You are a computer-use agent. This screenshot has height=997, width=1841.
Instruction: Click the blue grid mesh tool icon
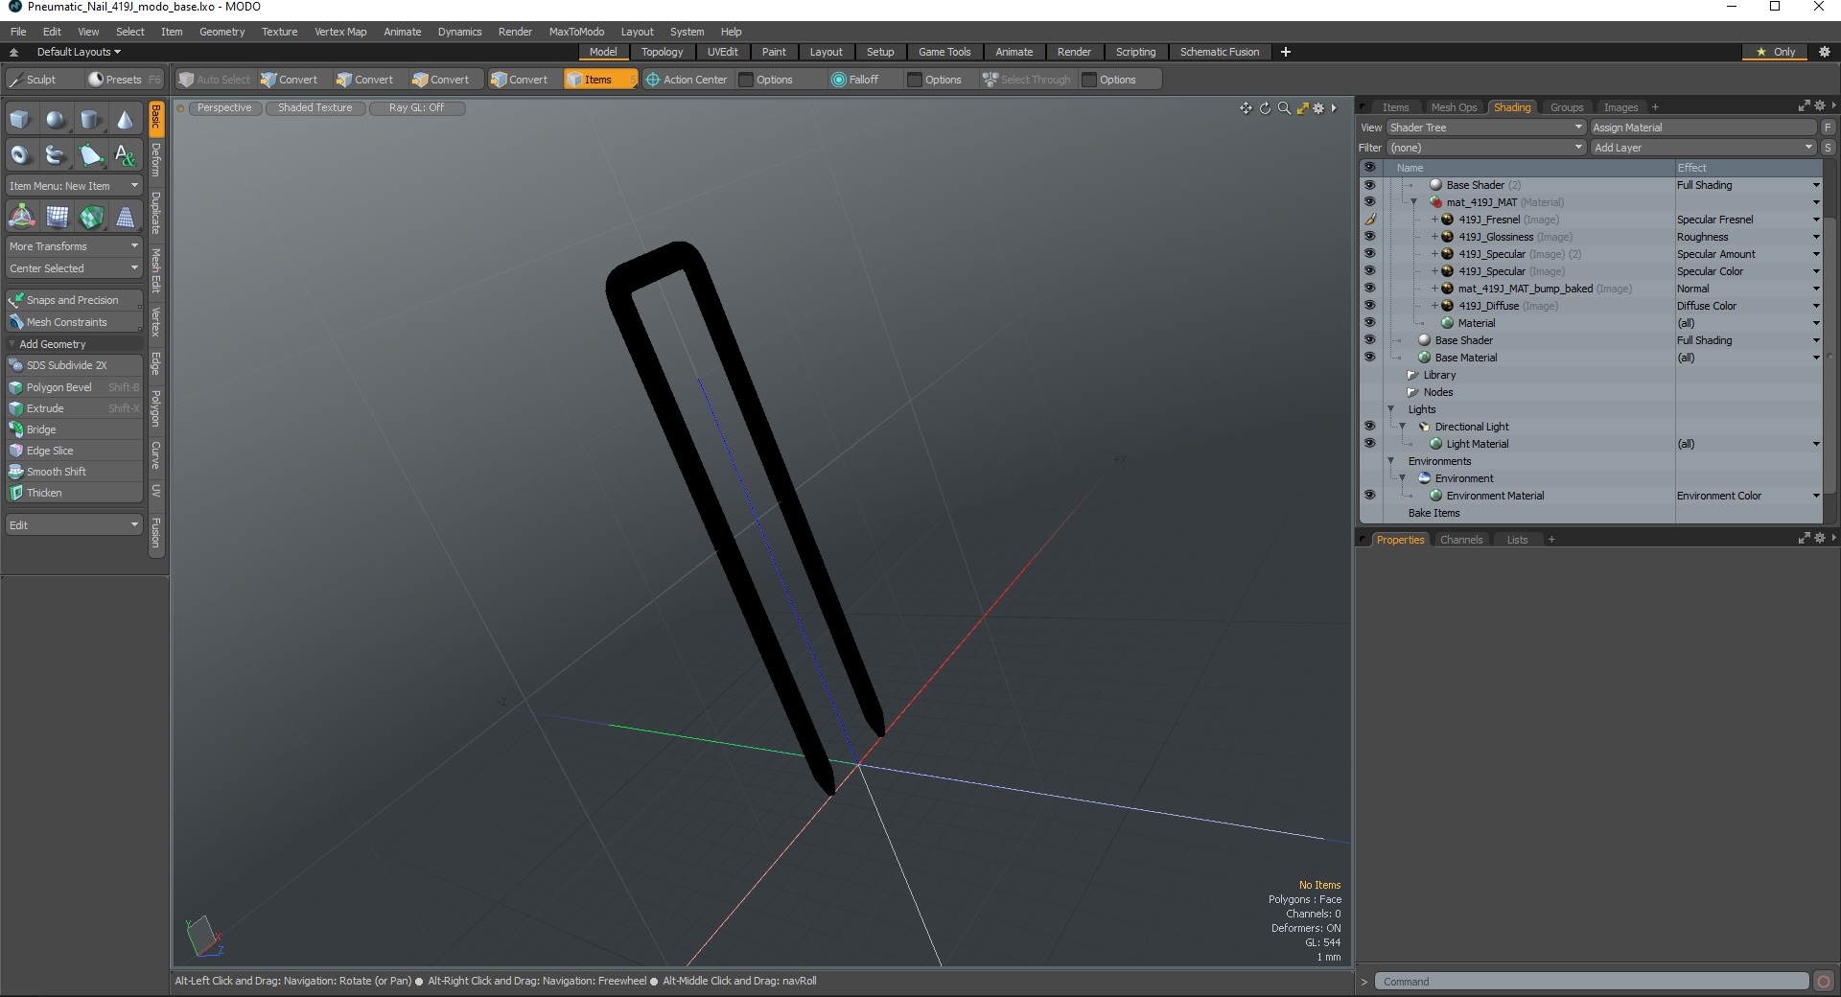point(57,217)
